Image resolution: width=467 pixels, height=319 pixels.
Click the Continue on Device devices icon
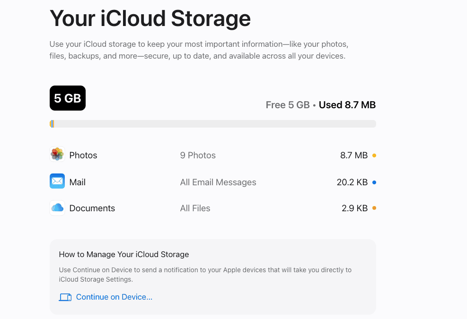pyautogui.click(x=65, y=297)
